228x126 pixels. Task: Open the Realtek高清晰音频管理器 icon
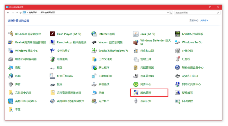[x=11, y=42]
